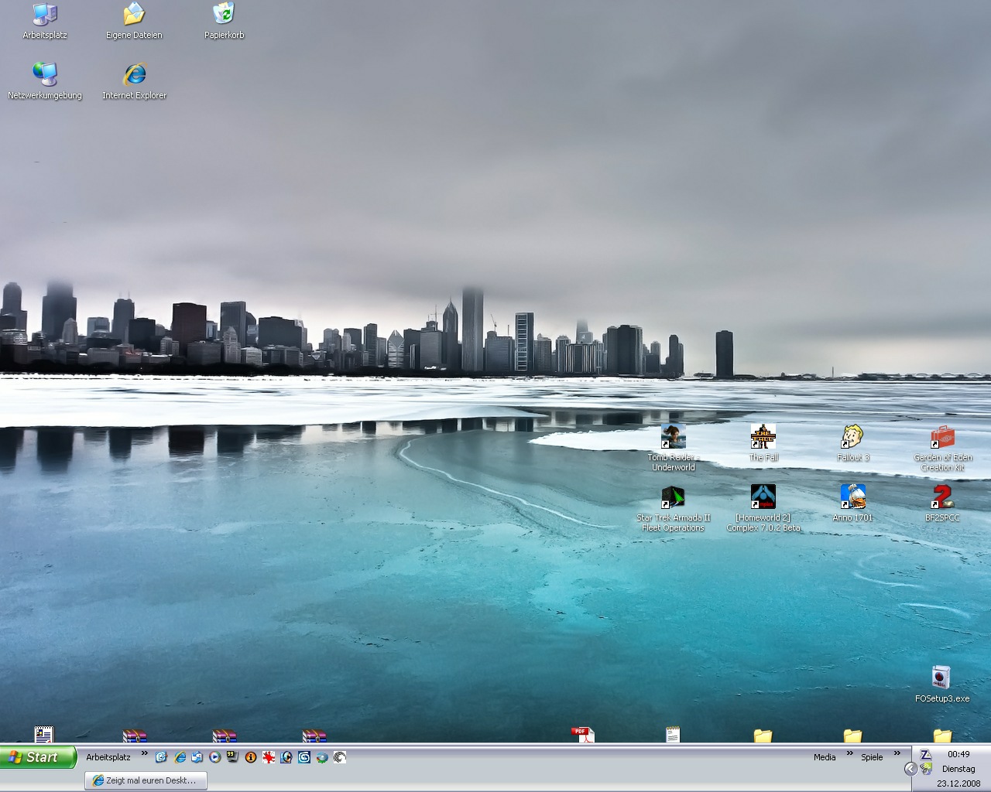Select the Anno 1701 game shortcut
The height and width of the screenshot is (792, 991).
(x=852, y=498)
